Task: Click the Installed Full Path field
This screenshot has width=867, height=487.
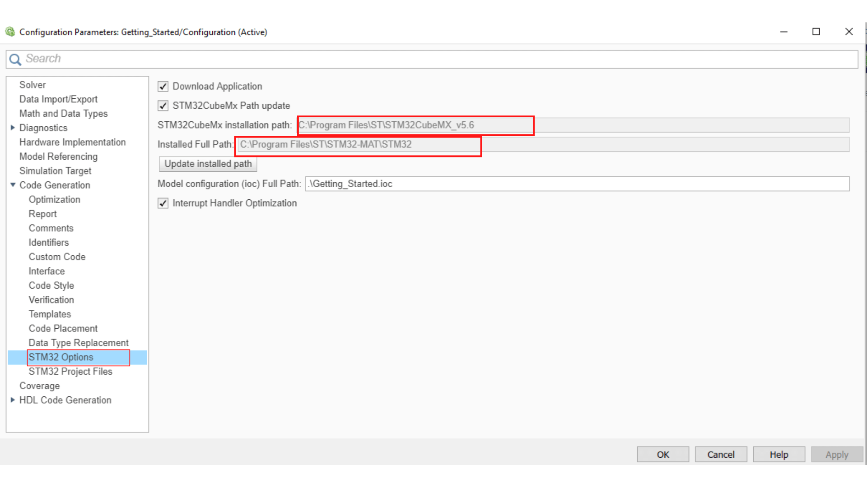Action: (543, 144)
